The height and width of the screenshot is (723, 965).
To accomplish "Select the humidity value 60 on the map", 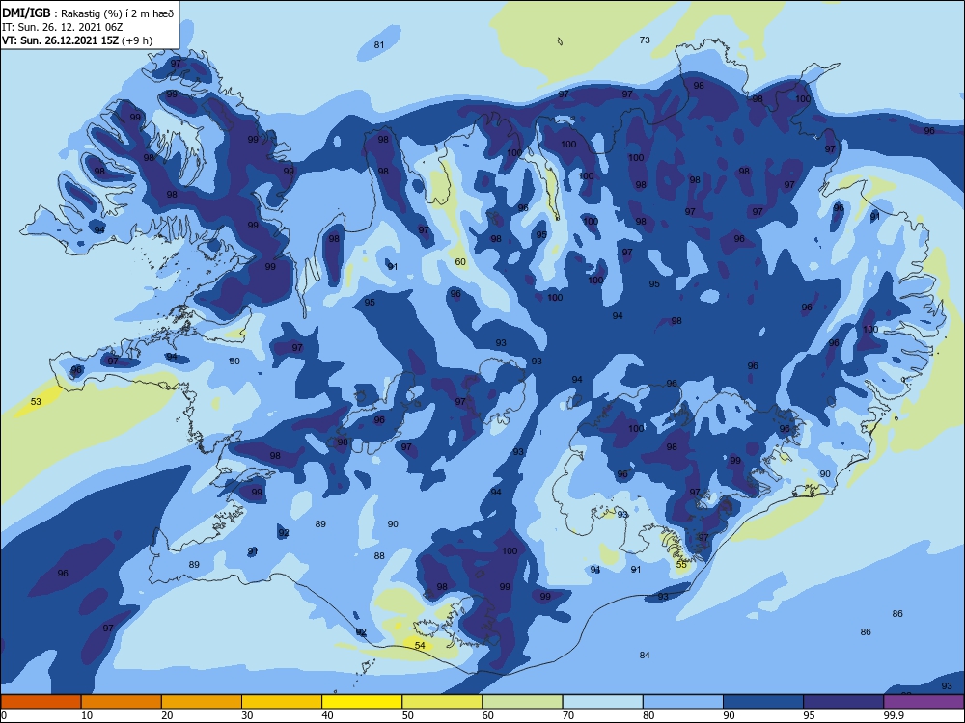I will pyautogui.click(x=460, y=262).
